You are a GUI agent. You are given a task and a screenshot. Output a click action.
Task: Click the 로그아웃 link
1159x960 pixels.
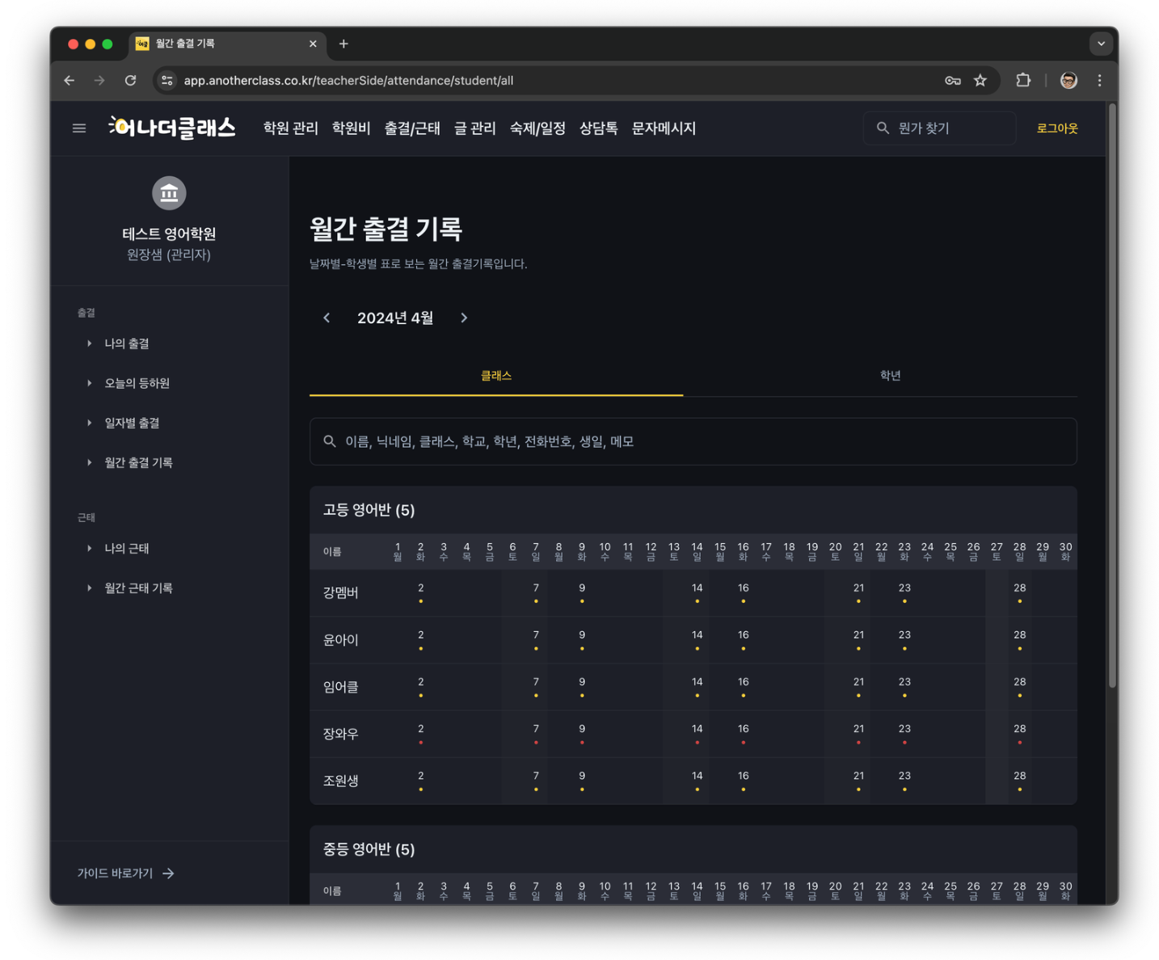click(1056, 128)
